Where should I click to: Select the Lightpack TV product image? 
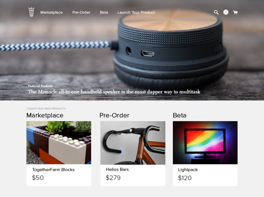coord(205,143)
